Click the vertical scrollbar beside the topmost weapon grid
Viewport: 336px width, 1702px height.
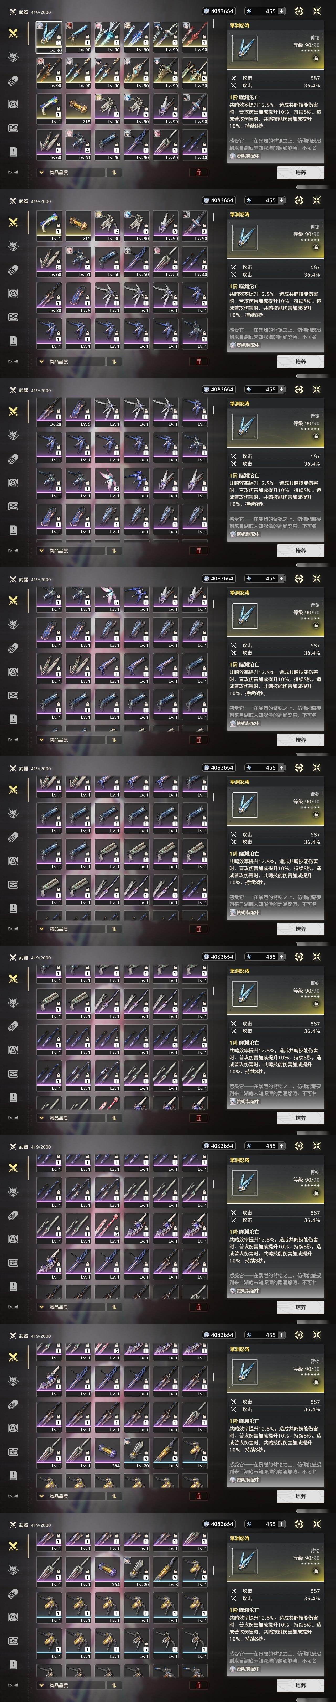coord(213,24)
